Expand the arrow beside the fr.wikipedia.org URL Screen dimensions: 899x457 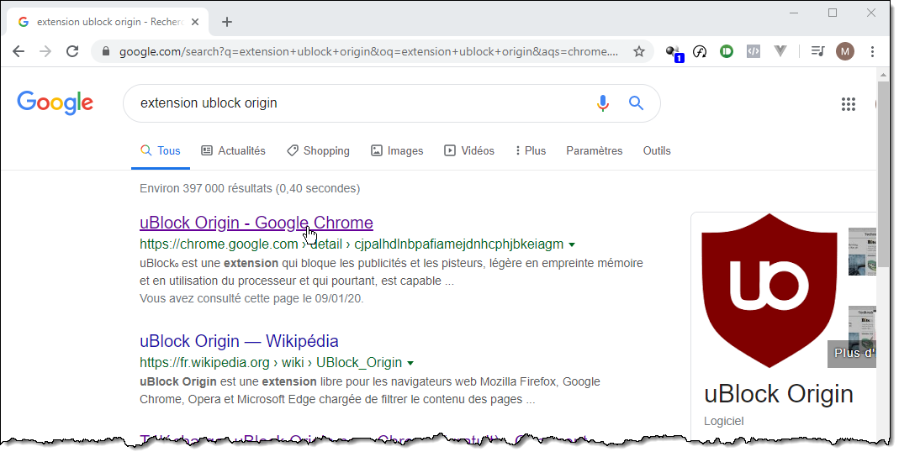click(x=410, y=363)
